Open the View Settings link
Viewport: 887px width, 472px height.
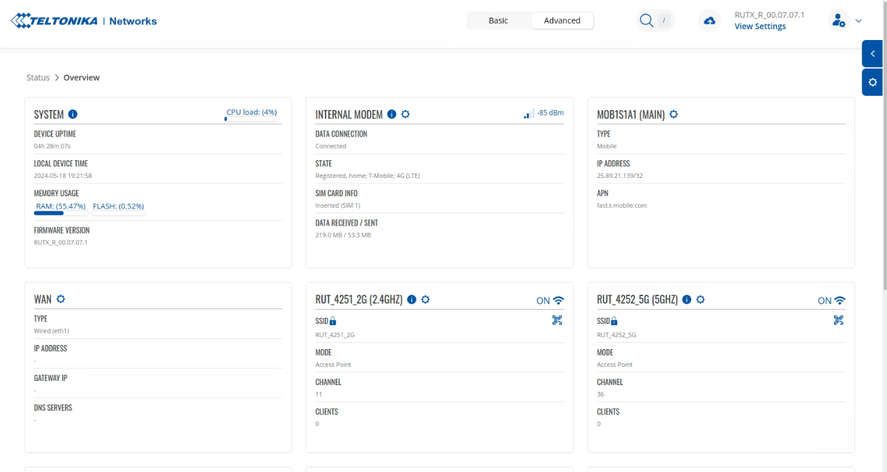(760, 26)
